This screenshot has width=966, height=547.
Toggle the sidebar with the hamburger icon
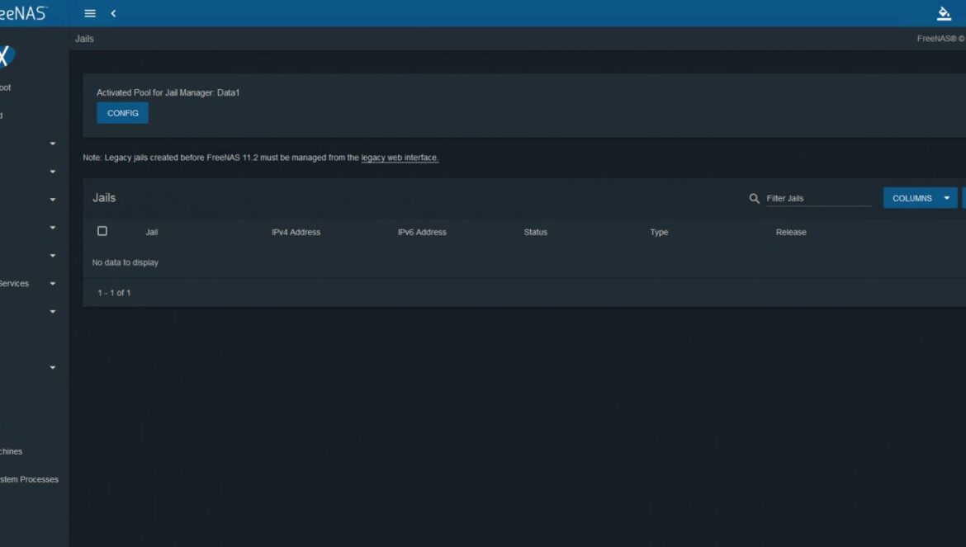pos(90,13)
